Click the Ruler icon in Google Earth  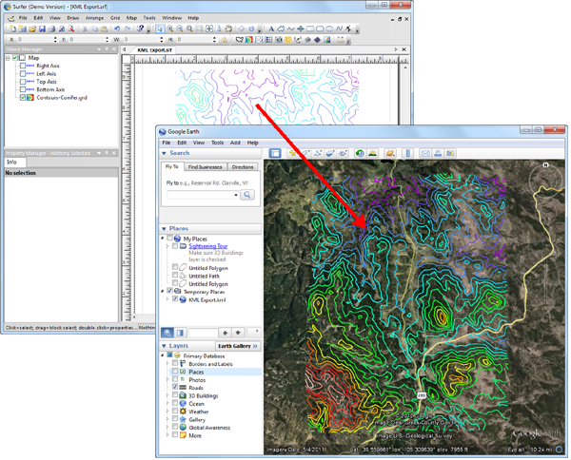coord(408,153)
